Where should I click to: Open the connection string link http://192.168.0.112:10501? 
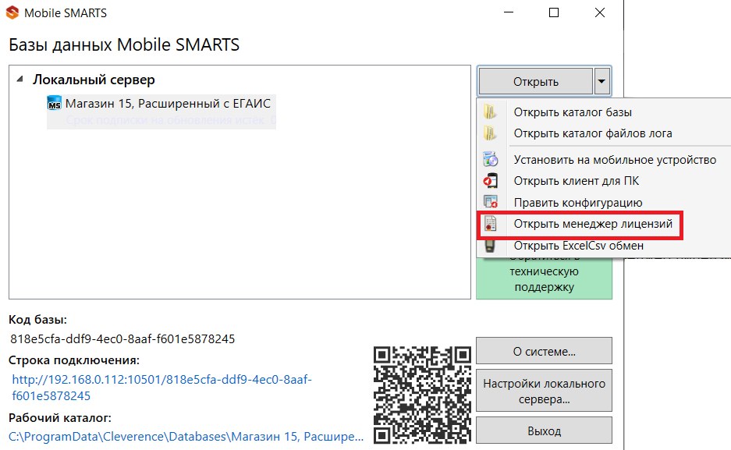click(161, 388)
